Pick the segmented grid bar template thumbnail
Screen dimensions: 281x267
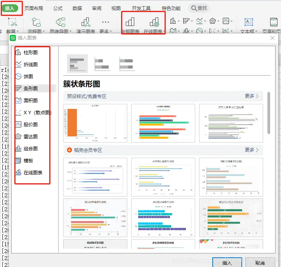(x=163, y=218)
